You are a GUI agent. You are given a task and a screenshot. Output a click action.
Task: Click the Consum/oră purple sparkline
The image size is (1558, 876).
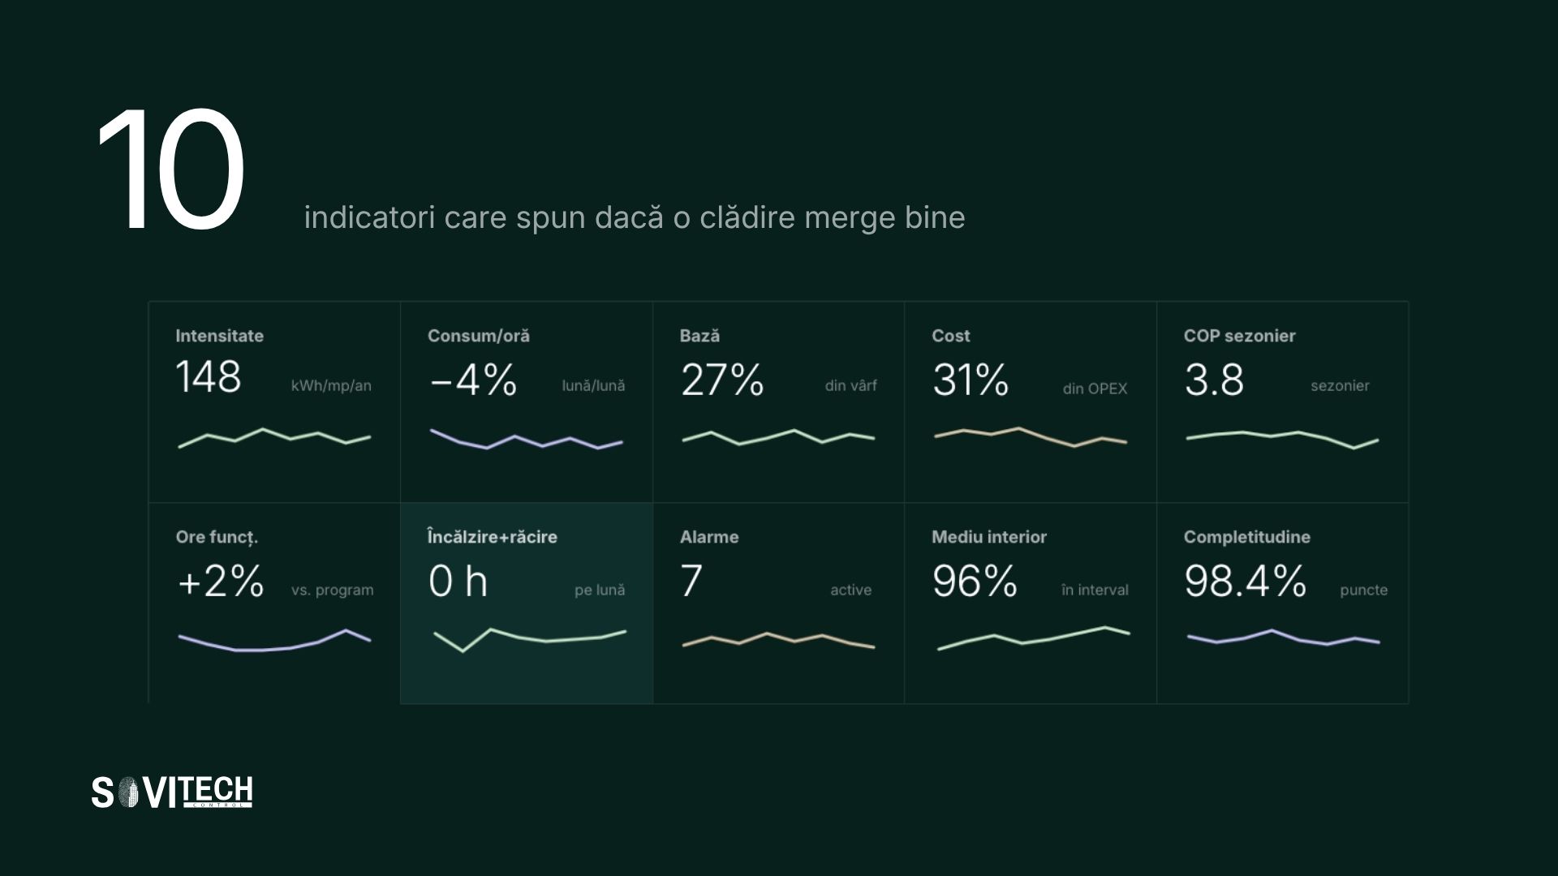click(x=527, y=439)
